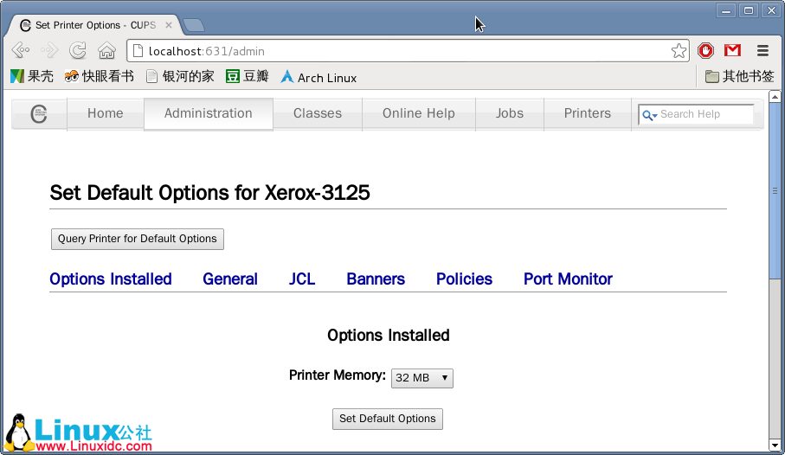Image resolution: width=785 pixels, height=455 pixels.
Task: Open the Jobs tab
Action: tap(509, 113)
